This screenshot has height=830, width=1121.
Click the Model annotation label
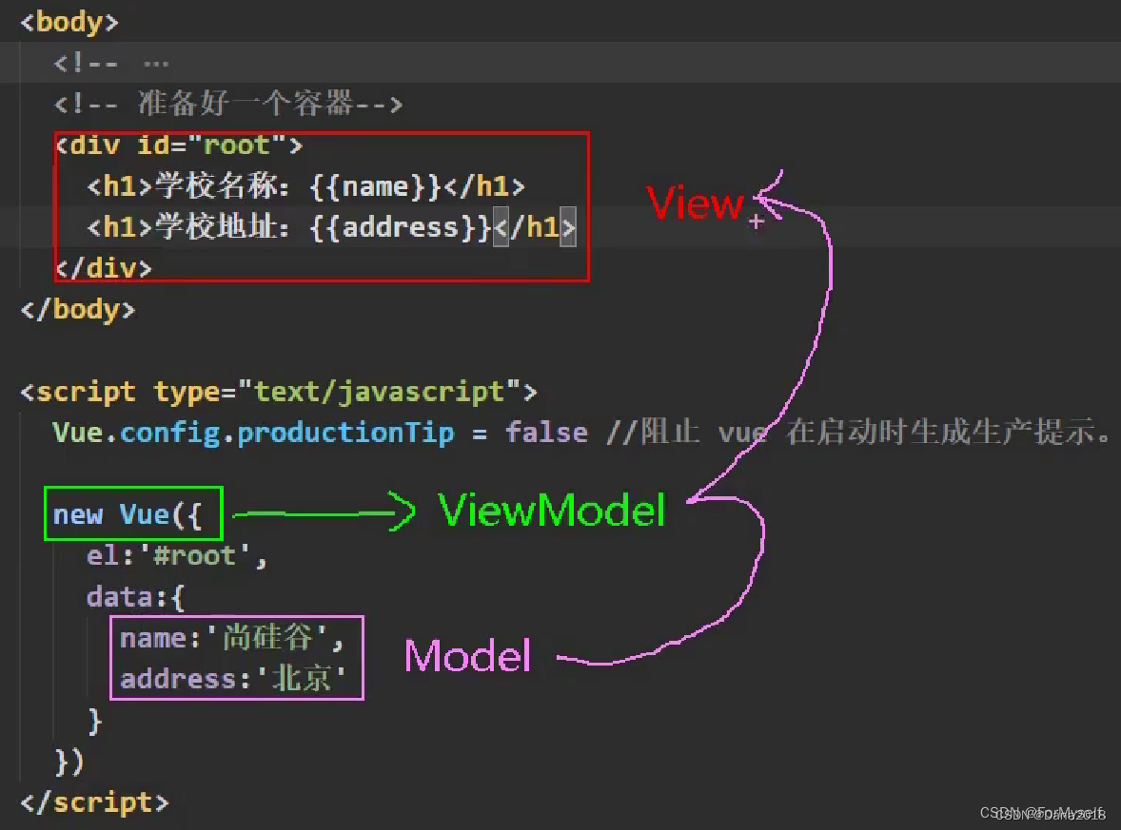coord(466,655)
